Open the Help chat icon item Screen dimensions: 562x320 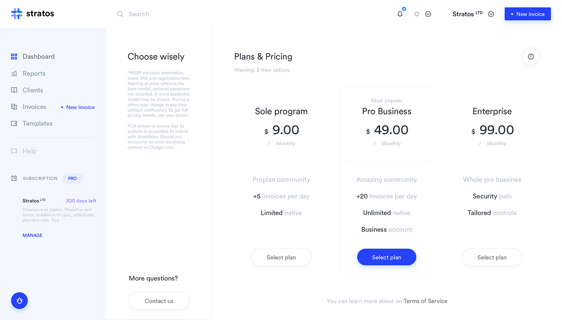click(x=14, y=151)
